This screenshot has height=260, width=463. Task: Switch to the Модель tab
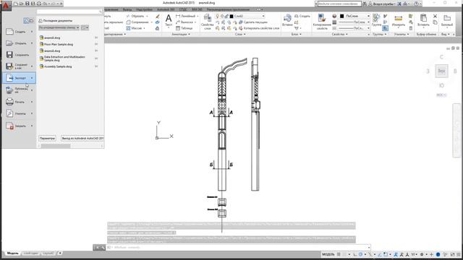point(12,253)
